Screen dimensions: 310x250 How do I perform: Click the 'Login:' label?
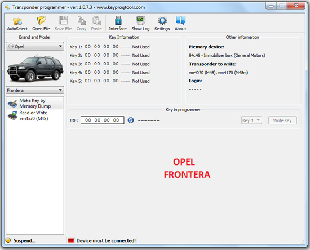[x=196, y=81]
